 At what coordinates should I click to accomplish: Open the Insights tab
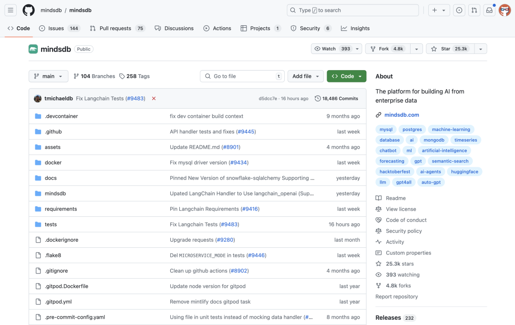point(355,28)
